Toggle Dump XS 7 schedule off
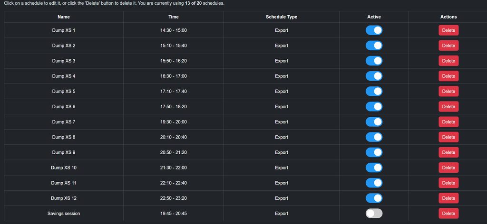Viewport: 487px width, 224px height. coord(374,122)
